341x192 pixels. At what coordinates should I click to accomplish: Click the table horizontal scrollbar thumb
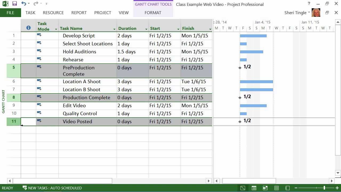(62, 181)
